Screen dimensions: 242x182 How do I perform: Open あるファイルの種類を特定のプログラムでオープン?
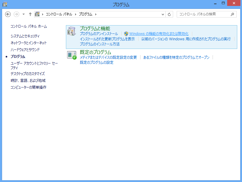click(176, 58)
